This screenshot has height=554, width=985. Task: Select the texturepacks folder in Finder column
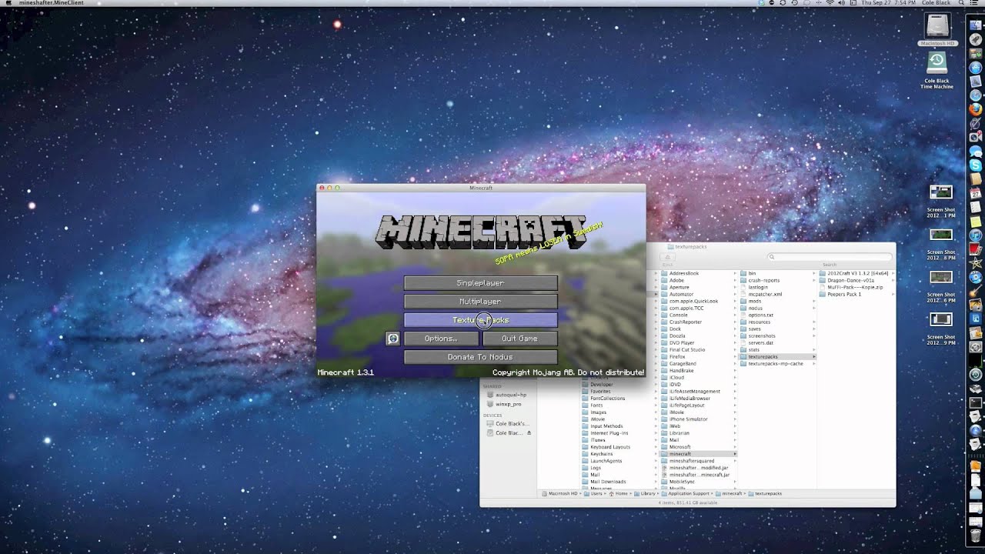click(776, 356)
